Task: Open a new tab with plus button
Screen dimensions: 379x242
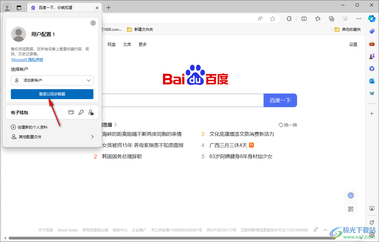Action: coord(108,8)
